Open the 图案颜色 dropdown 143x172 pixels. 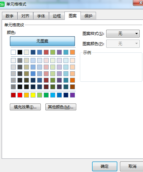pos(123,43)
